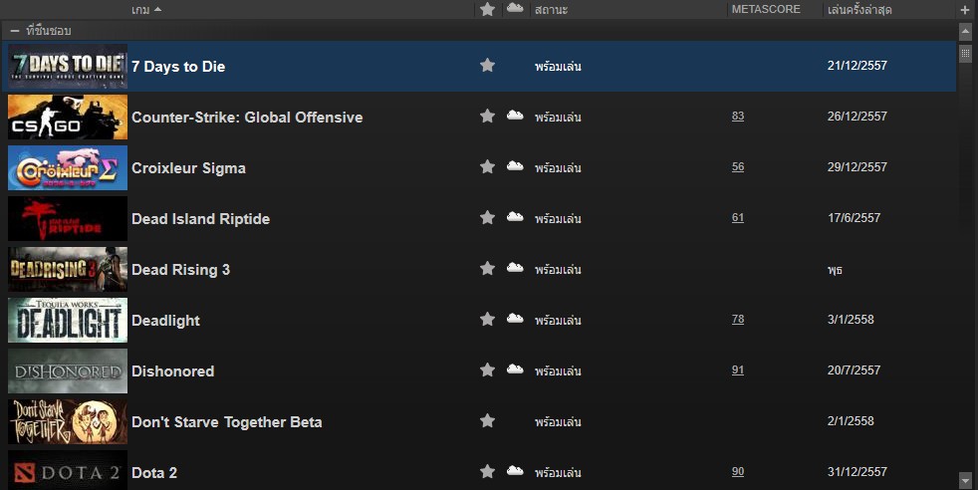This screenshot has height=490, width=978.
Task: Click cloud sync icon for Dead Island Riptide
Action: (515, 217)
